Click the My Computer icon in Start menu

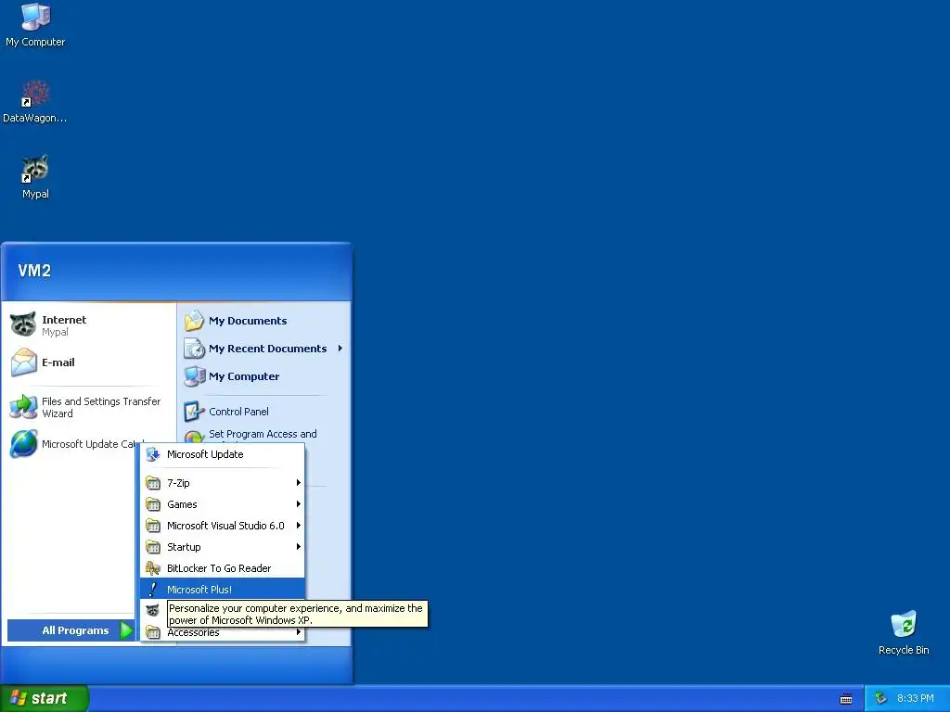(195, 376)
